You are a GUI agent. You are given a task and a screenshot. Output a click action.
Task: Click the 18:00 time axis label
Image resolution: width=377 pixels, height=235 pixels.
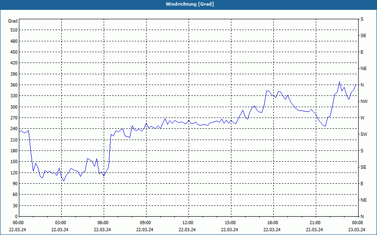click(x=272, y=222)
